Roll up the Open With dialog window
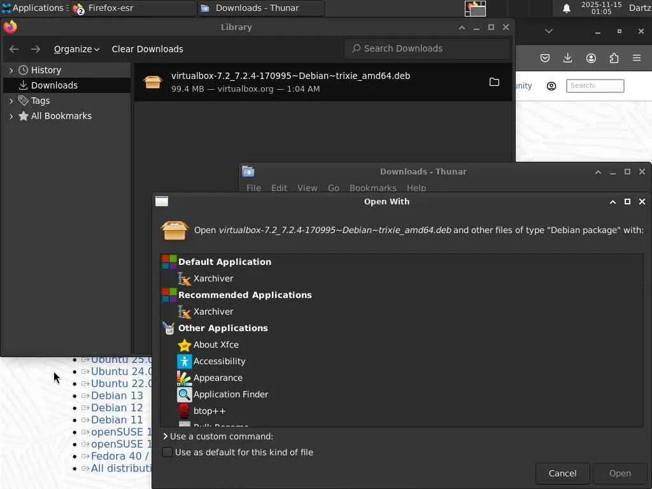 click(613, 202)
